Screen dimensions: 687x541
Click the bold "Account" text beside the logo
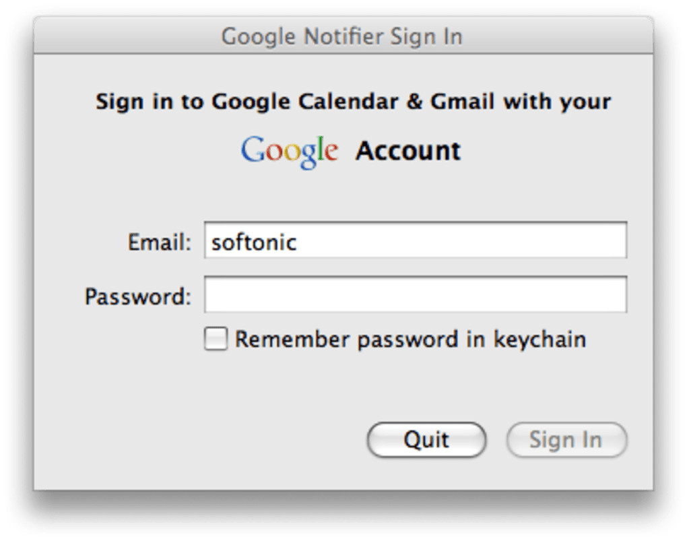coord(408,150)
